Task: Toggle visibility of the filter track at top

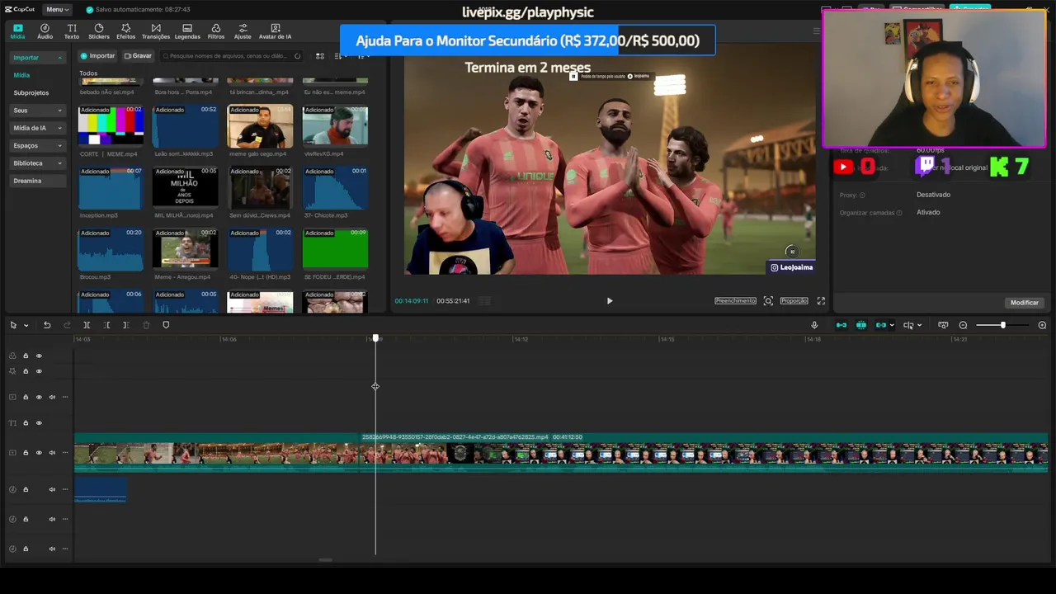Action: point(39,356)
